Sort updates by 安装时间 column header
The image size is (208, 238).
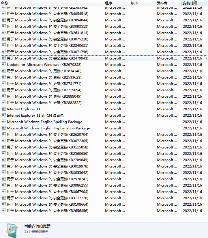(190, 3)
